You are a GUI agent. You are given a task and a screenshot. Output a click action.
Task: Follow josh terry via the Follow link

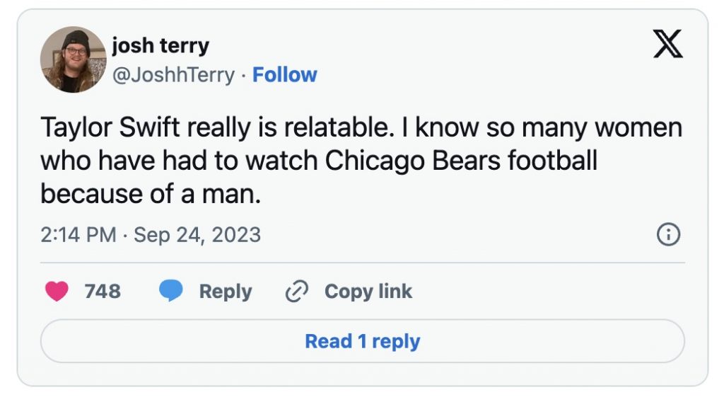pyautogui.click(x=285, y=75)
